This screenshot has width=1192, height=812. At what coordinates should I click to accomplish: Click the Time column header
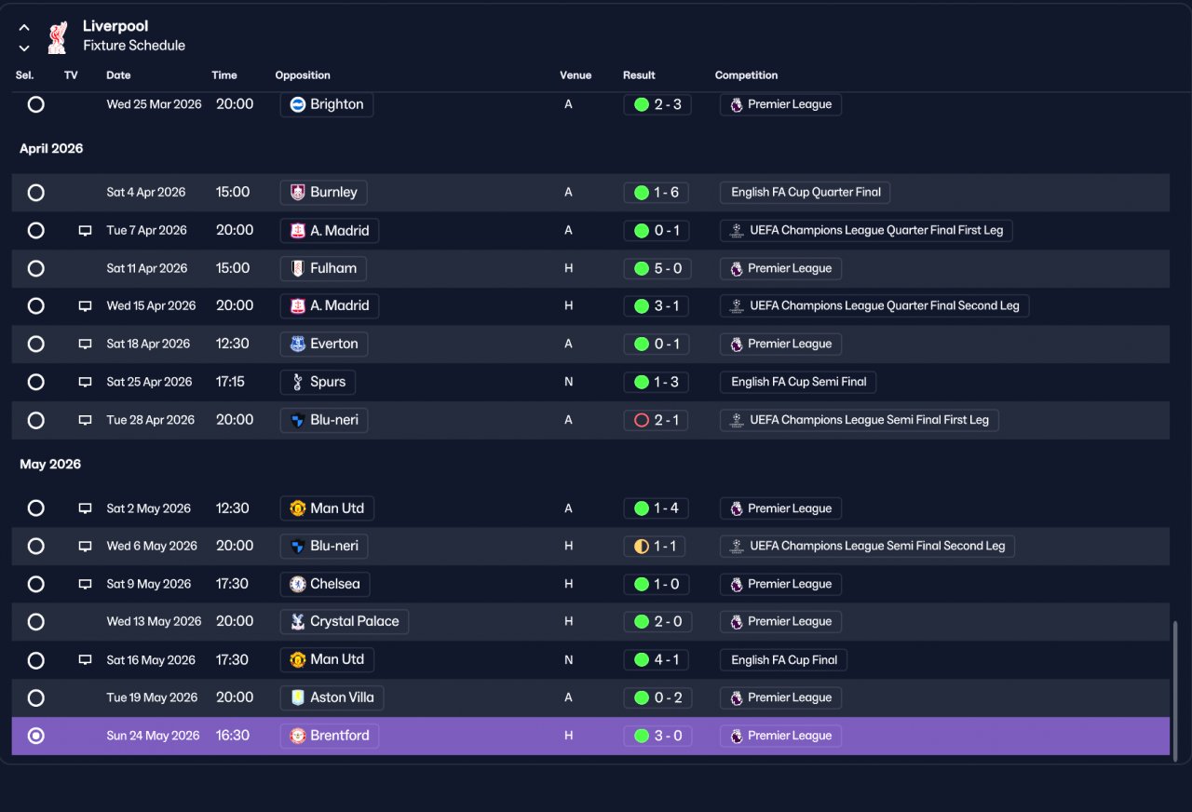point(224,75)
